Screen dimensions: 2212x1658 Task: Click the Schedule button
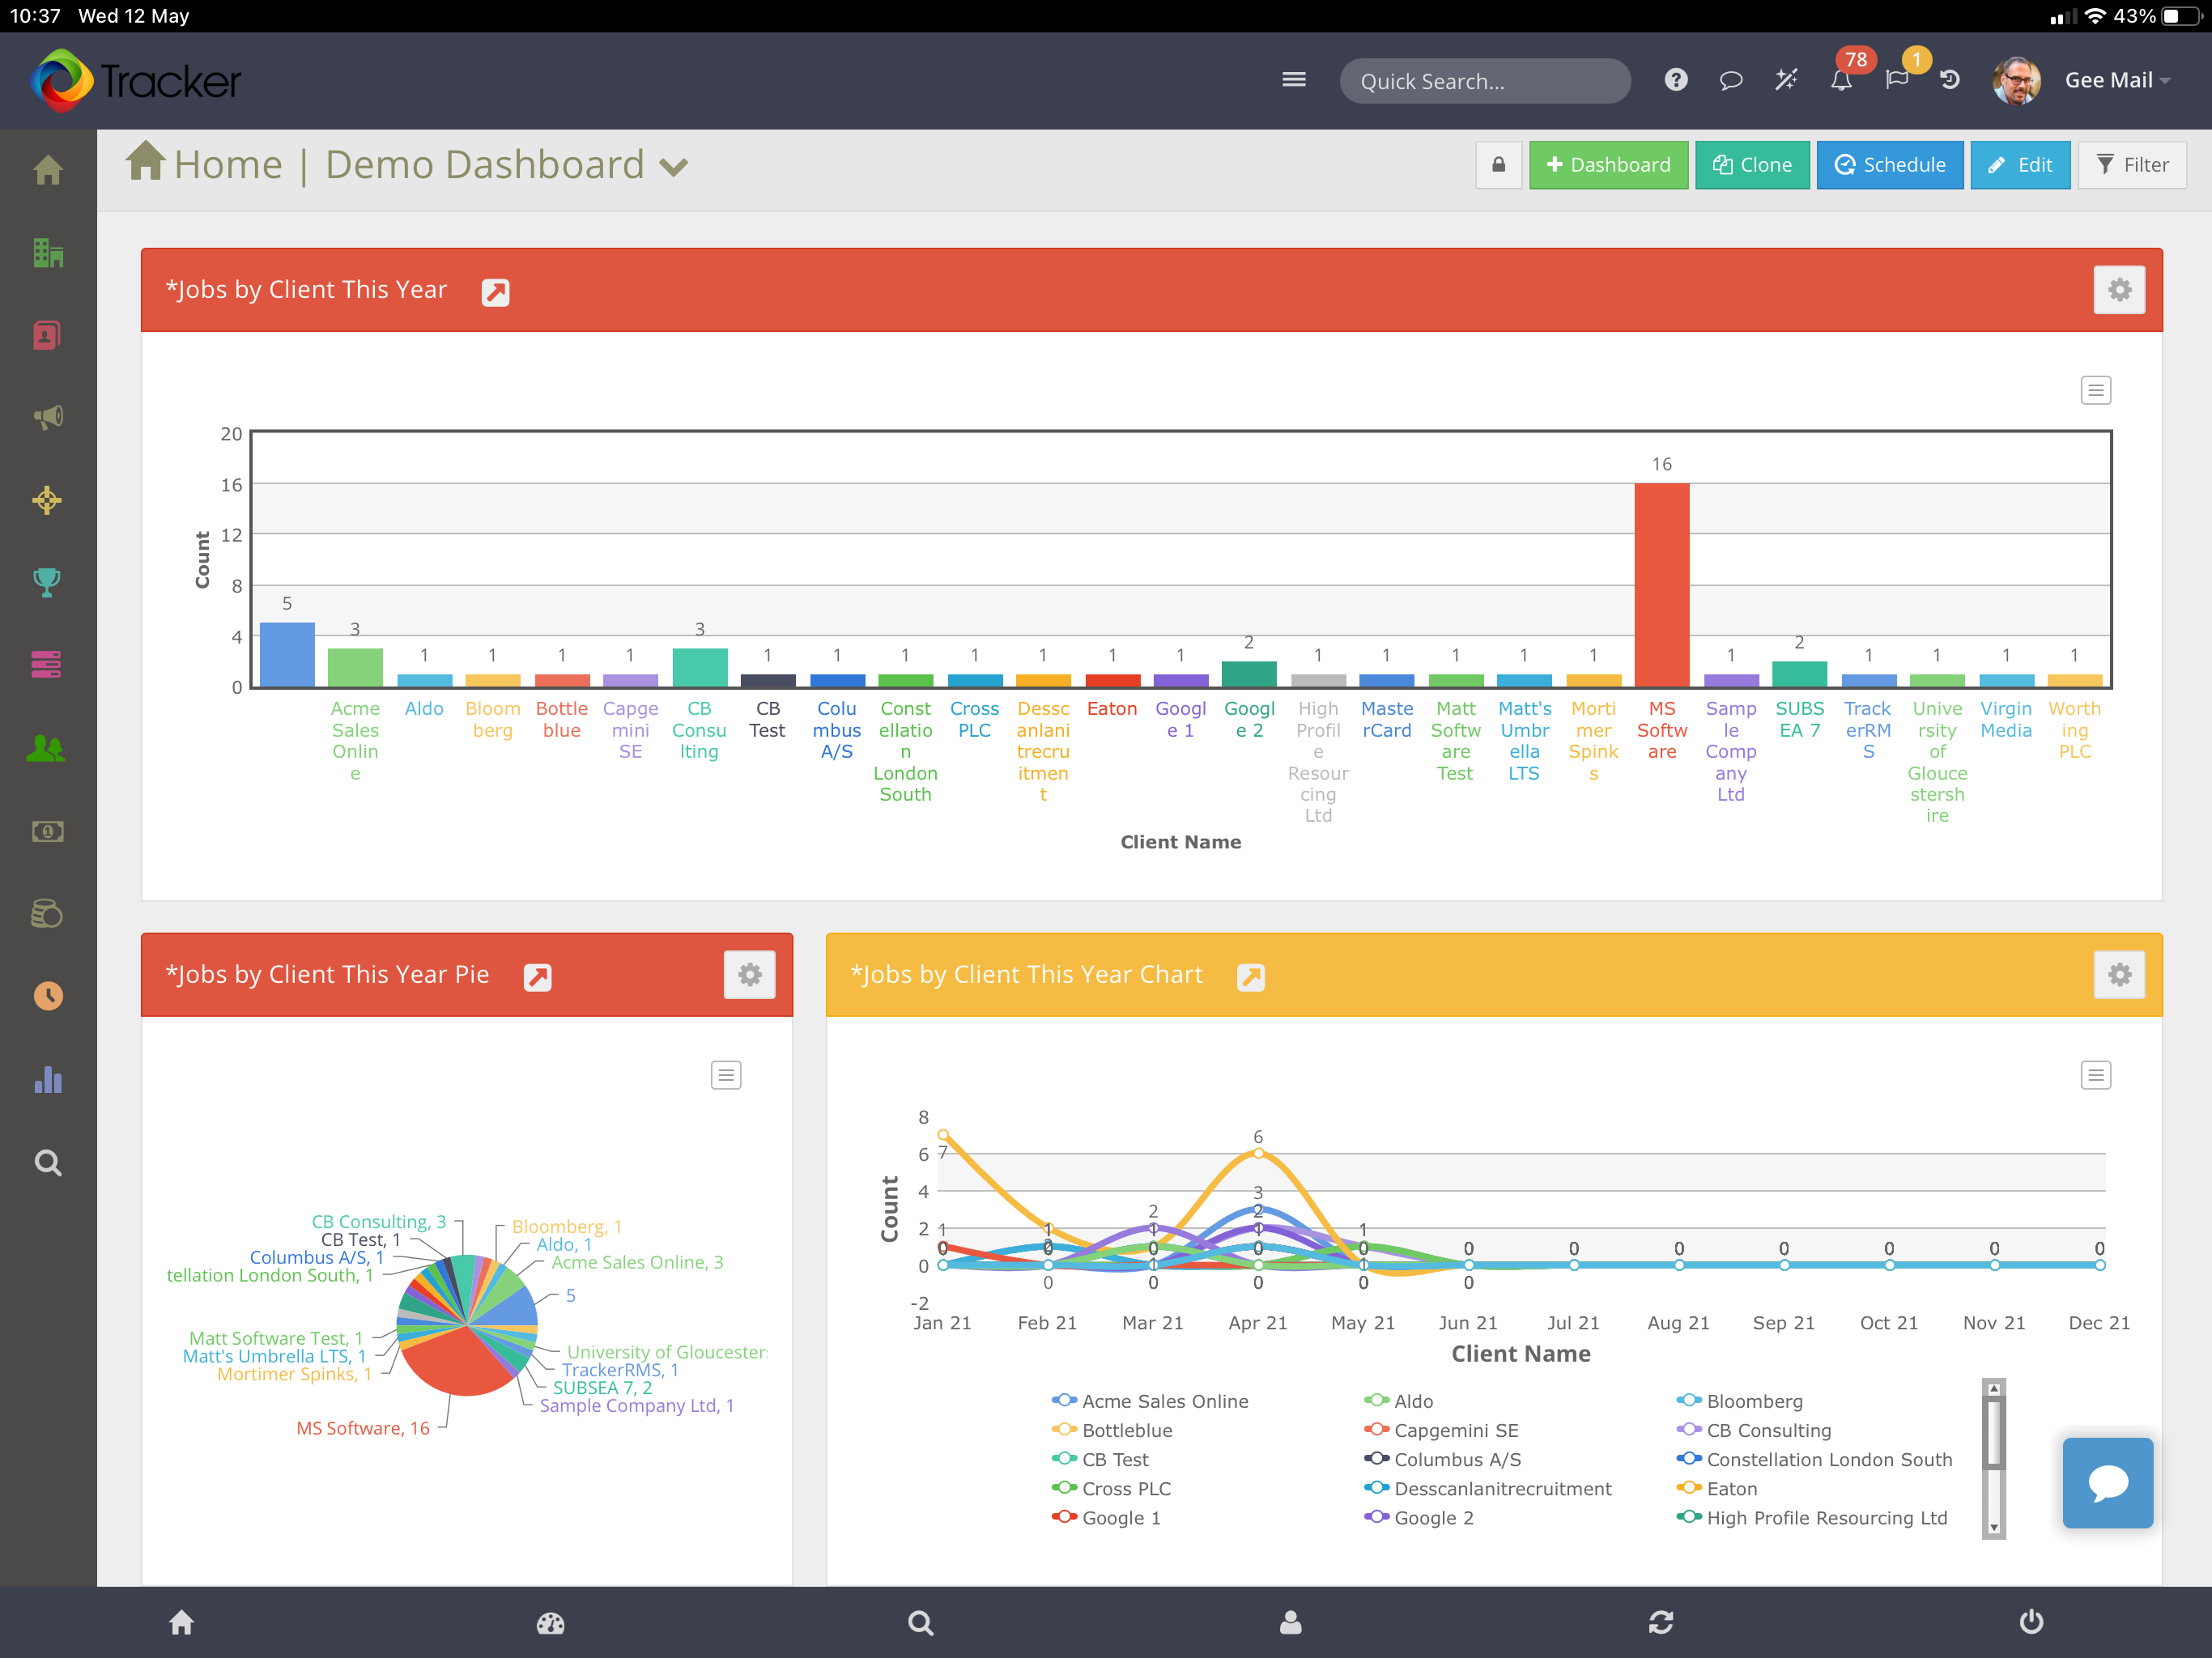1889,165
